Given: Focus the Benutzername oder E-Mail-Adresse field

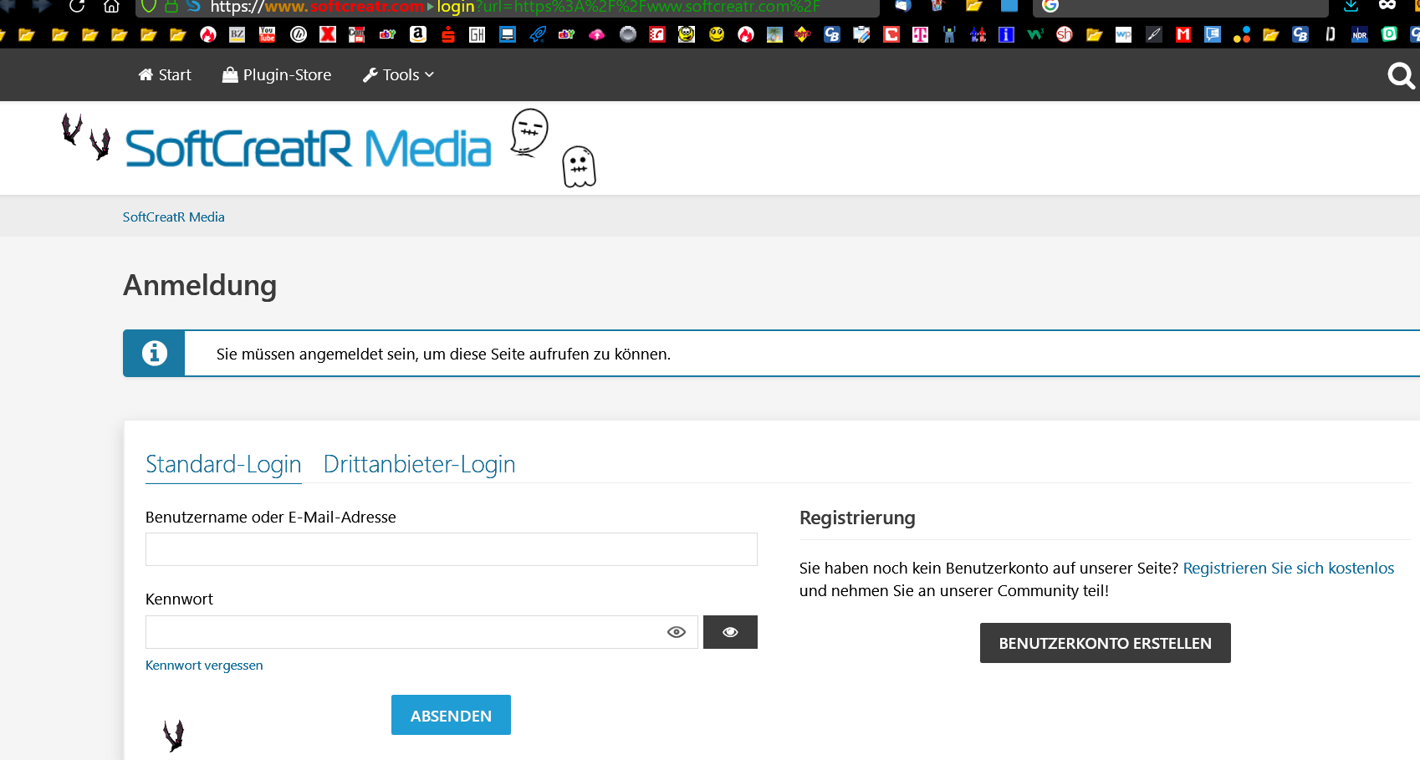Looking at the screenshot, I should coord(452,549).
